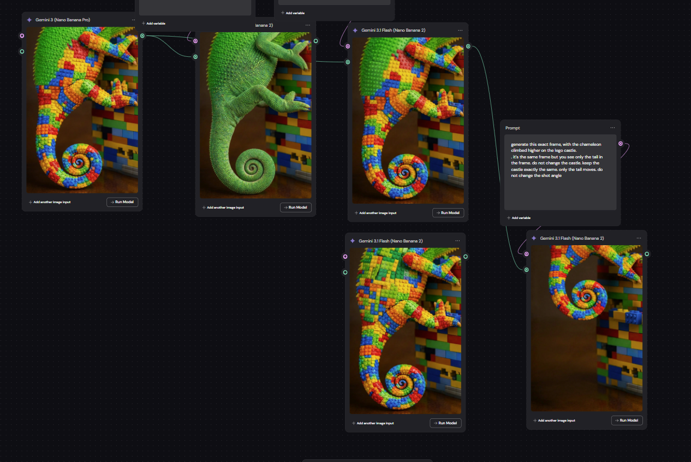This screenshot has width=691, height=462.
Task: Click the sparkle icon on the unconnected Gemini 3.1 Flash node
Action: [x=353, y=241]
